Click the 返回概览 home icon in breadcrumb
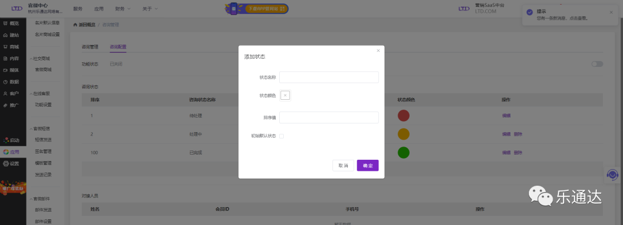 pos(75,25)
